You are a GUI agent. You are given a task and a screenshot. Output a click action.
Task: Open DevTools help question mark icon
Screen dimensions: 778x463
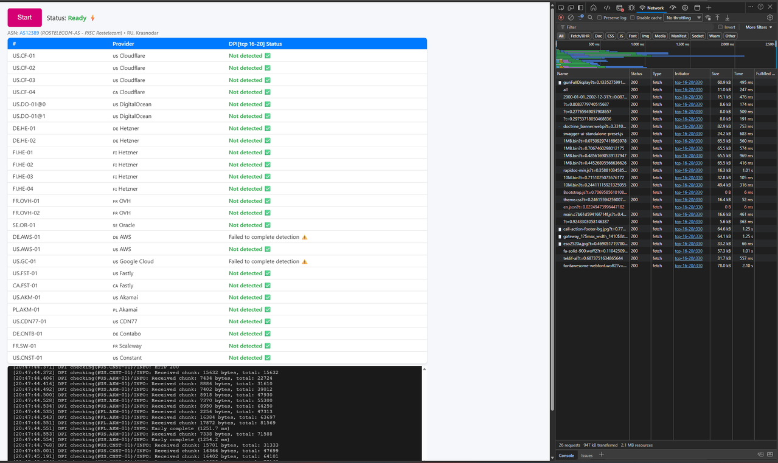tap(760, 7)
